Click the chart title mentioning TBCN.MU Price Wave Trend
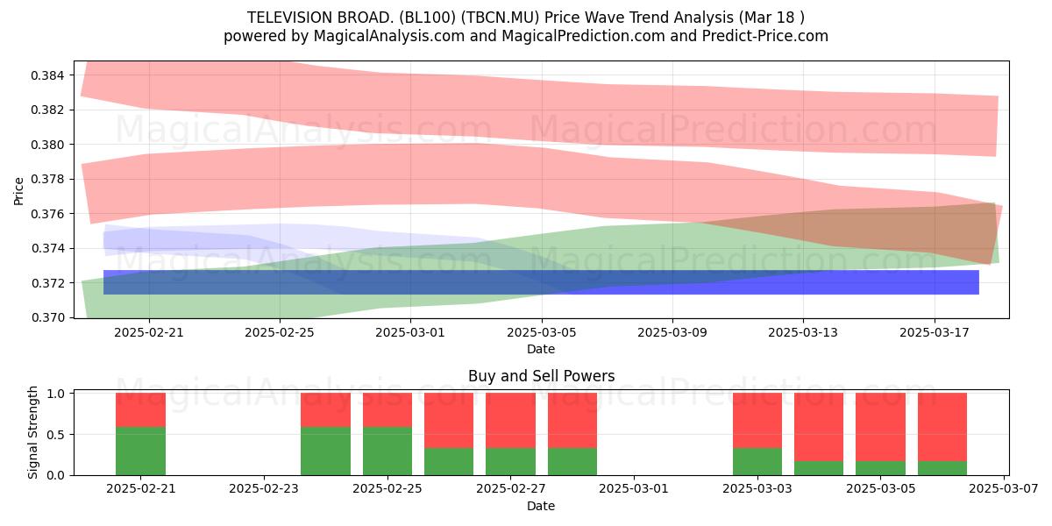 (x=526, y=17)
